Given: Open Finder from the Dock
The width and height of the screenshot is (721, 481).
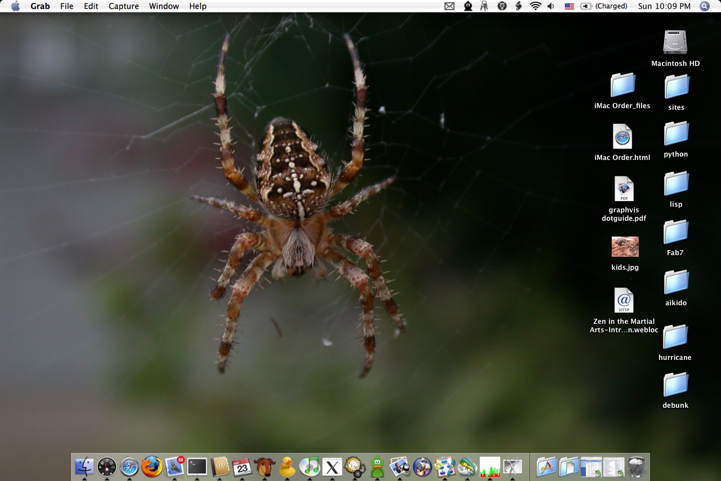Looking at the screenshot, I should 84,466.
